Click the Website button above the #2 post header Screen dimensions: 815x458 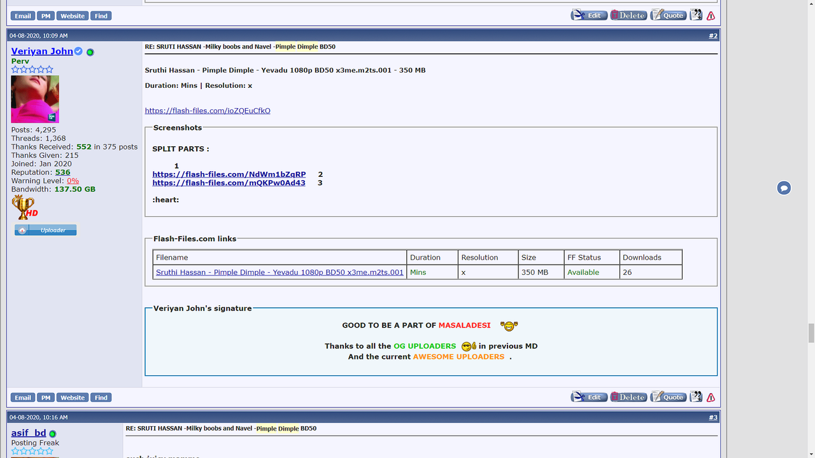click(73, 16)
